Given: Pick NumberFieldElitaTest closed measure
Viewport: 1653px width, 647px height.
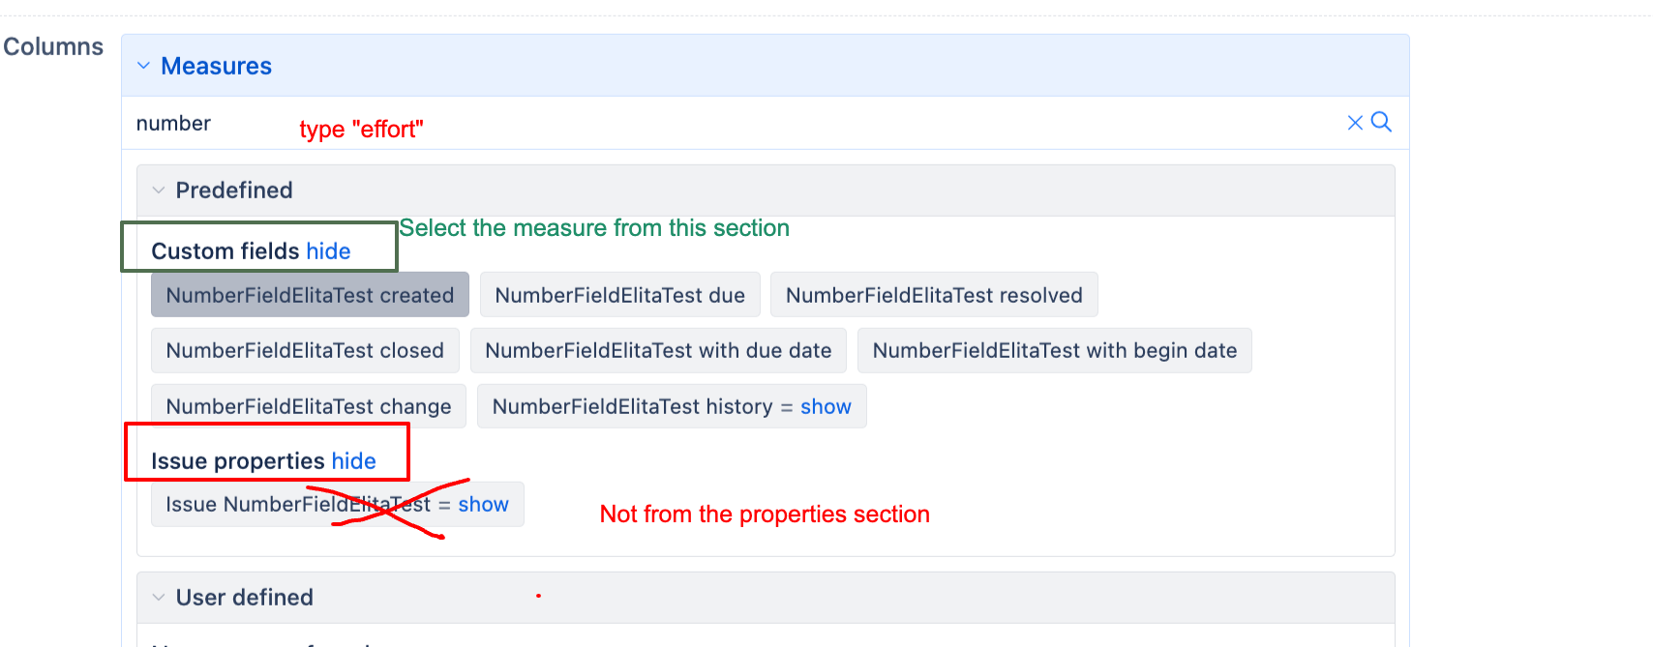Looking at the screenshot, I should (x=305, y=350).
